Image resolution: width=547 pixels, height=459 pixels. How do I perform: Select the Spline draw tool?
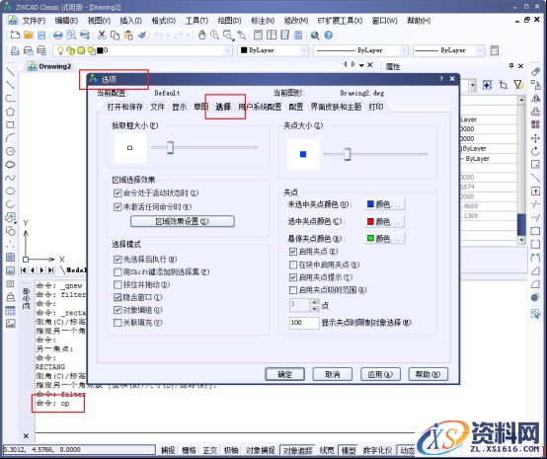tap(10, 178)
